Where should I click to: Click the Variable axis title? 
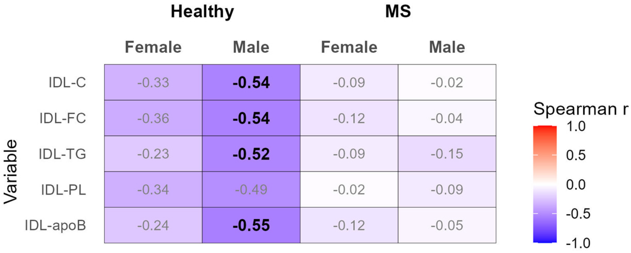10,172
